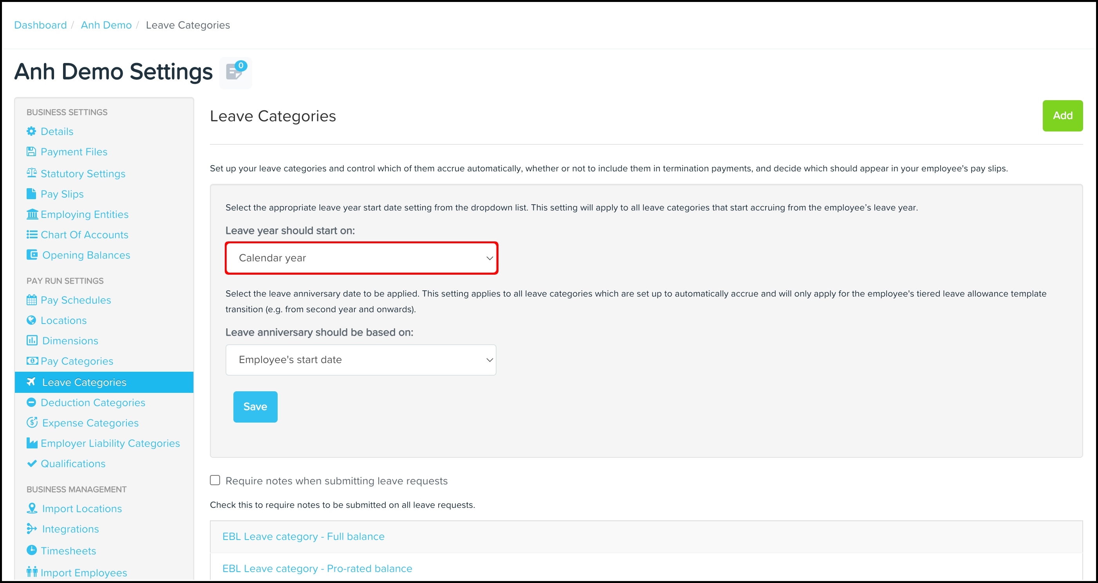Open Pay Categories from the sidebar
Viewport: 1098px width, 583px height.
pyautogui.click(x=77, y=361)
